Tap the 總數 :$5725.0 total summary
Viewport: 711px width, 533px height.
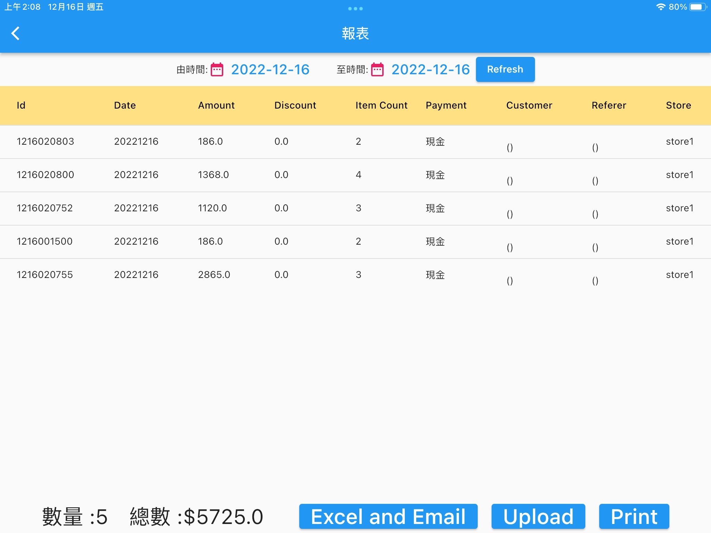click(x=196, y=517)
